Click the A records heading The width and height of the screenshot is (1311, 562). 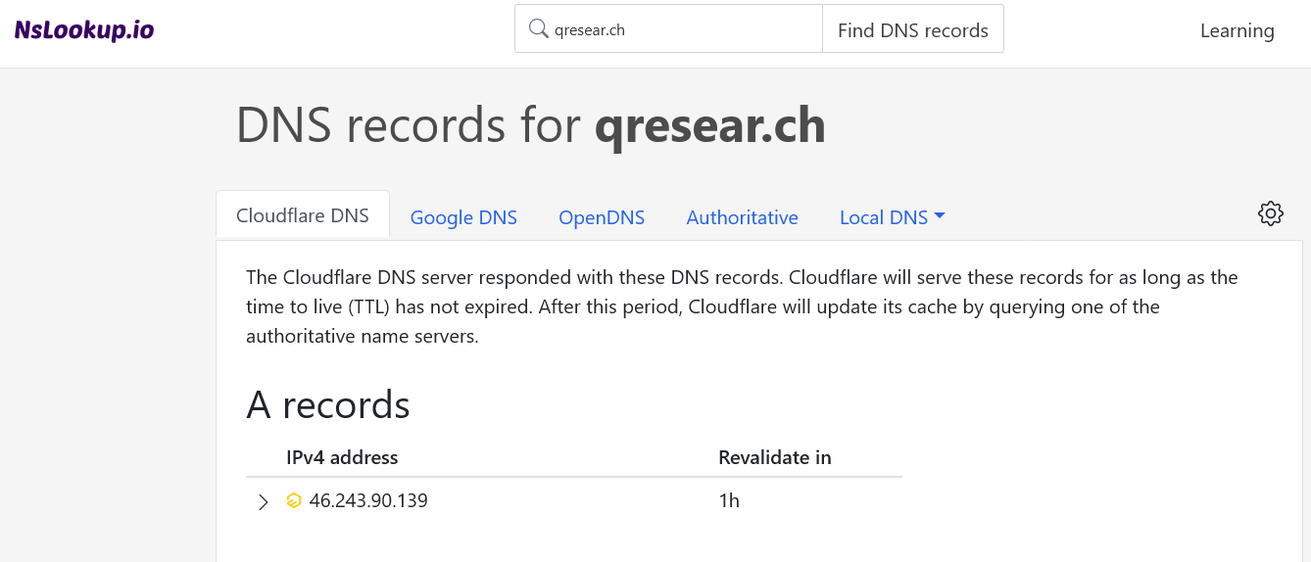pyautogui.click(x=328, y=404)
